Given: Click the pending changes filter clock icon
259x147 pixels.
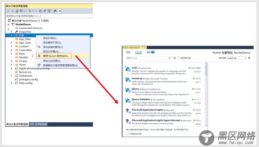Looking at the screenshot, I should click(30, 11).
